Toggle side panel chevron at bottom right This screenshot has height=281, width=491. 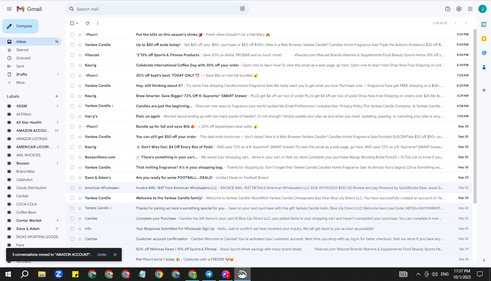(484, 260)
